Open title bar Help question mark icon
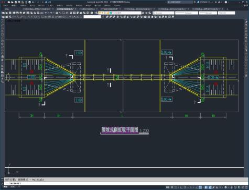The height and width of the screenshot is (190, 249). click(226, 2)
